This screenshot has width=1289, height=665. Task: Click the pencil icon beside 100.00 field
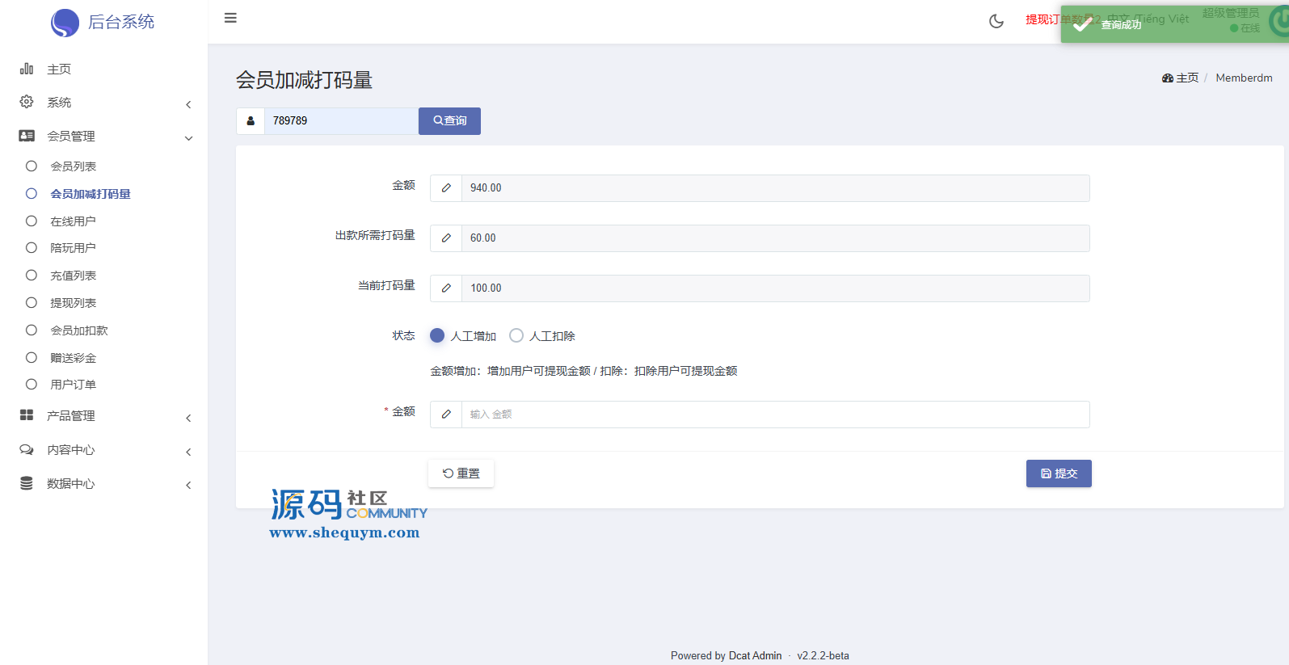coord(446,288)
